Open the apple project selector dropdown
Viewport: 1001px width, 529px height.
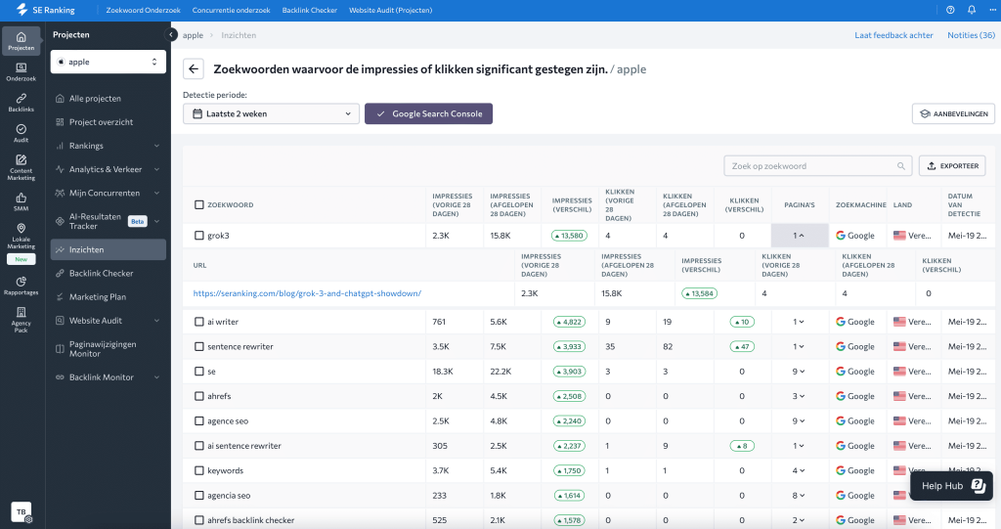[108, 62]
